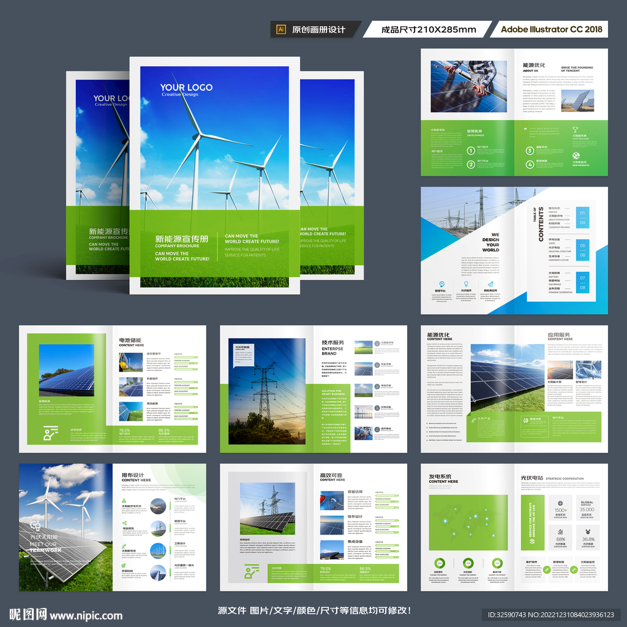The image size is (627, 627).
Task: Click the medal icon above 36.8%
Action: point(587,532)
